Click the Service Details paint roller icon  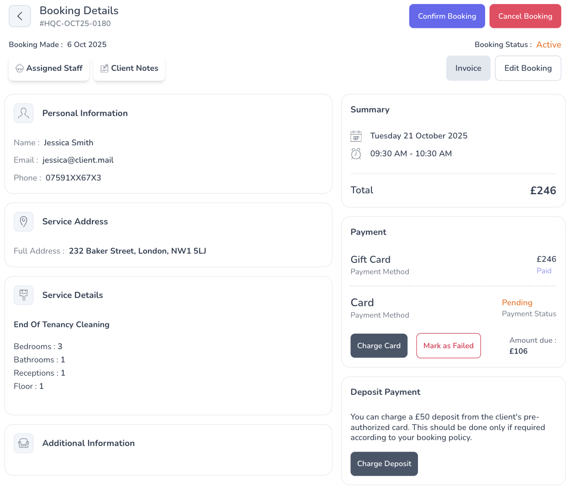(x=24, y=295)
